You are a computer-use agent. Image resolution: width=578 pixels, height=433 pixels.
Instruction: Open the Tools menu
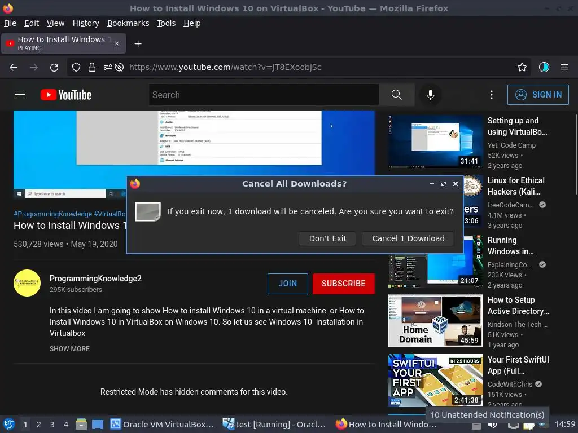(x=167, y=23)
